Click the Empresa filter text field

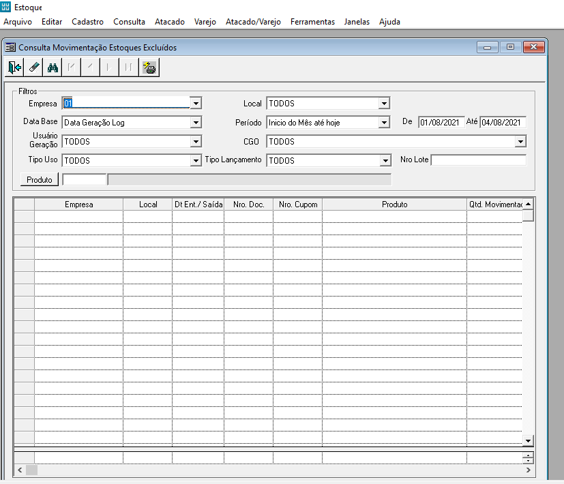(x=126, y=103)
